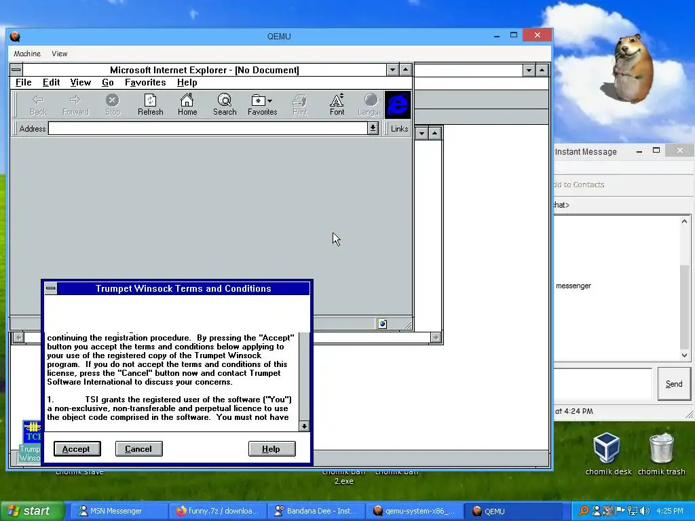Expand the Address bar dropdown arrow
The height and width of the screenshot is (521, 695).
click(373, 128)
